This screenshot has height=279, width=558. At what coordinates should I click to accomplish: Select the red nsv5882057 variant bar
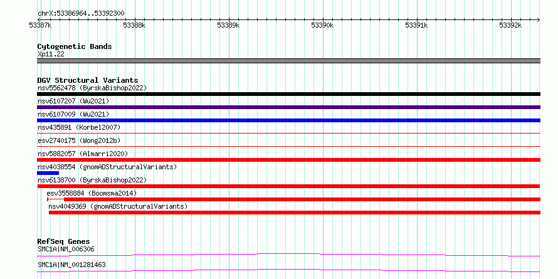tap(288, 160)
